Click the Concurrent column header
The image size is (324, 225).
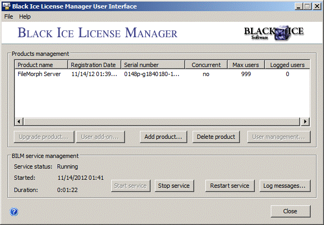tap(206, 65)
